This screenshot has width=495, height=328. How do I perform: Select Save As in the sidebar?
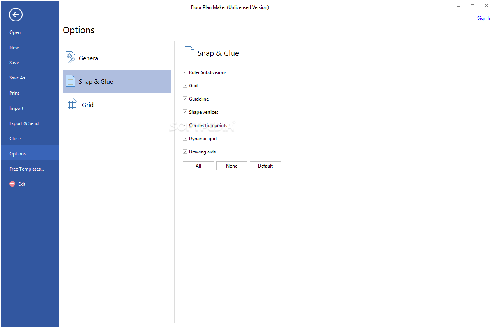click(x=30, y=78)
